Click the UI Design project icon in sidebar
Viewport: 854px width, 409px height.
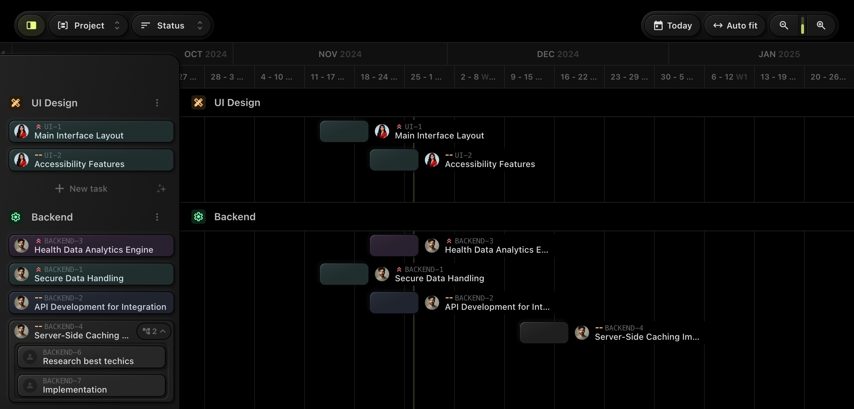[x=16, y=103]
